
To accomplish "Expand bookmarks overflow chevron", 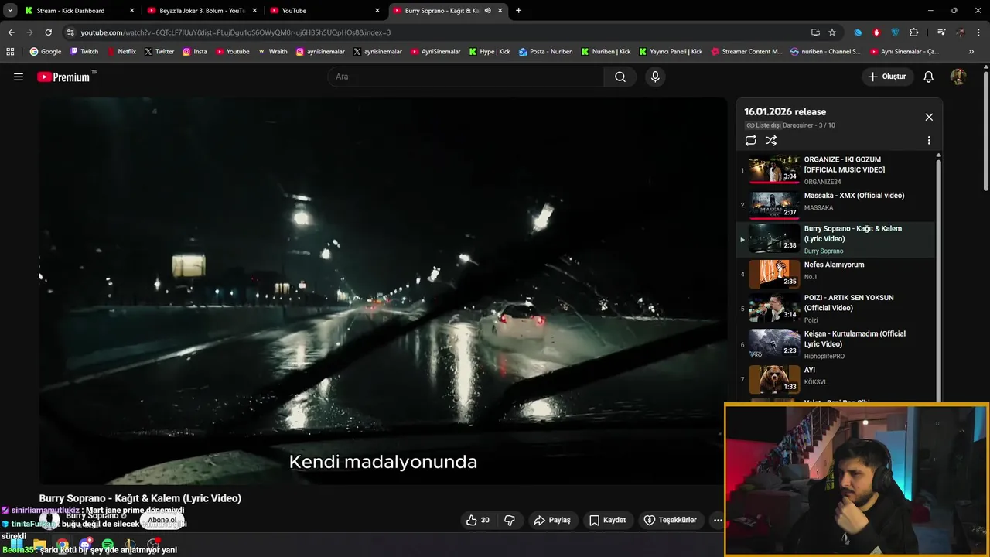I will [x=971, y=52].
